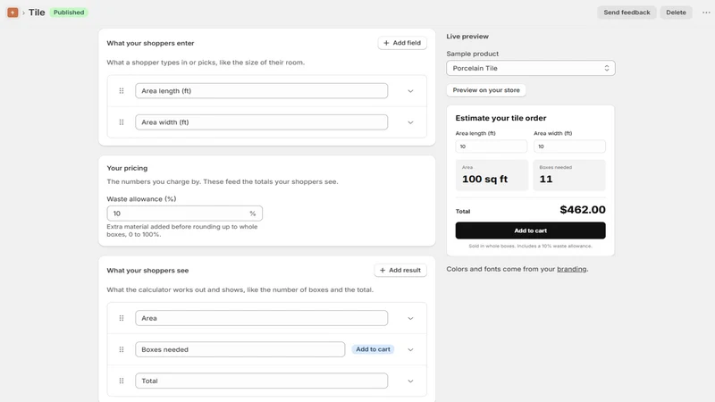Click the black Add to cart preview button
The image size is (715, 402).
(530, 230)
